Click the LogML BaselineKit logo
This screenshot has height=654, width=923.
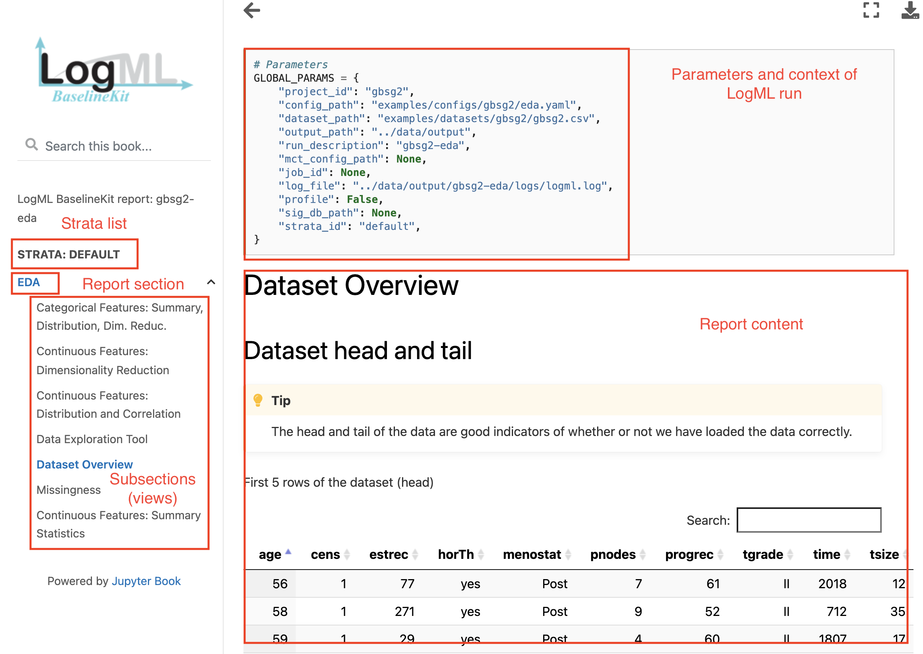(x=114, y=70)
